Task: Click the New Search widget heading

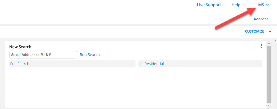Action: point(20,47)
